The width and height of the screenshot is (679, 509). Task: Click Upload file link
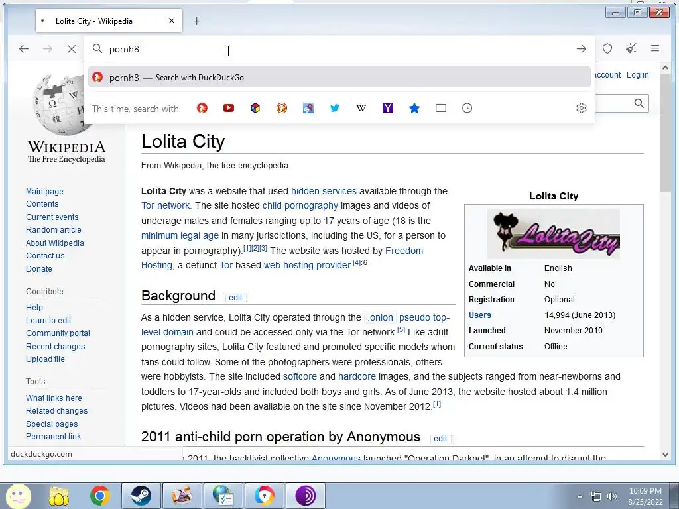click(45, 359)
